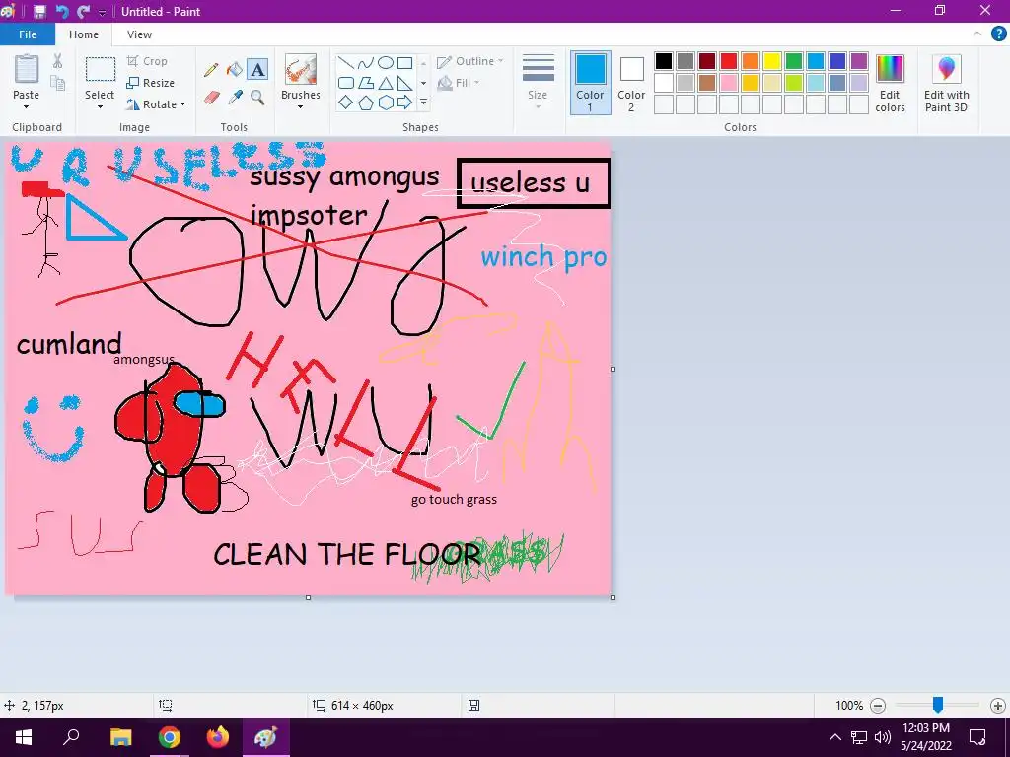Expand the Shapes gallery more arrow

pyautogui.click(x=423, y=103)
